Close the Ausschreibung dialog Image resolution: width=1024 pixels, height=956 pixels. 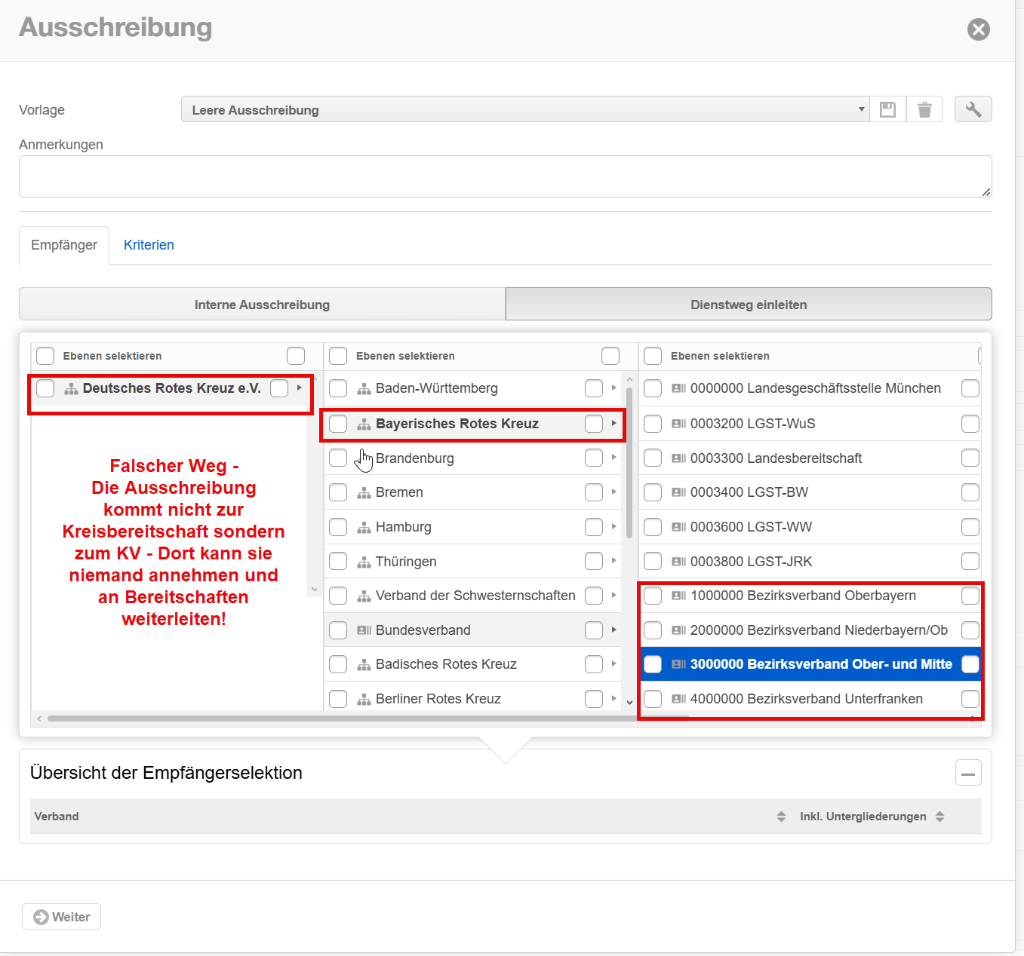(978, 29)
